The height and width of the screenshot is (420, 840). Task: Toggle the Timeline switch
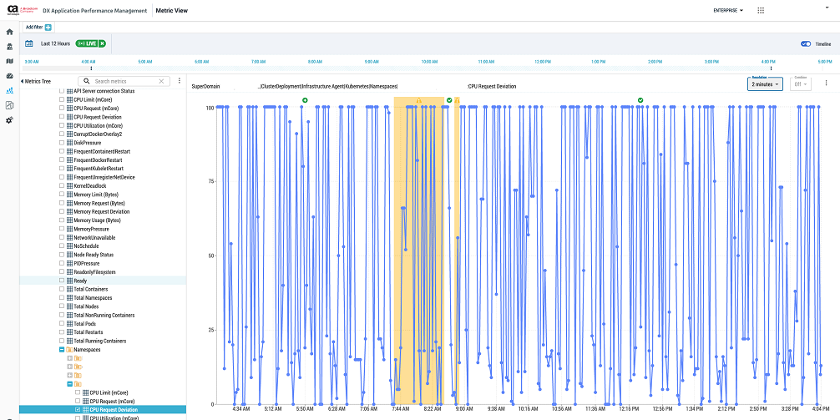[805, 43]
